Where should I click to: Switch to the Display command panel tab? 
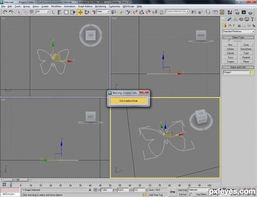tap(247, 19)
